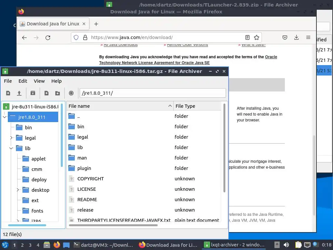The height and width of the screenshot is (250, 333).
Task: Select the man folder in file list
Action: 144,158
